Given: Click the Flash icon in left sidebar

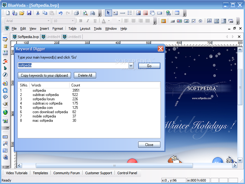Looking at the screenshot, I should point(5,75).
